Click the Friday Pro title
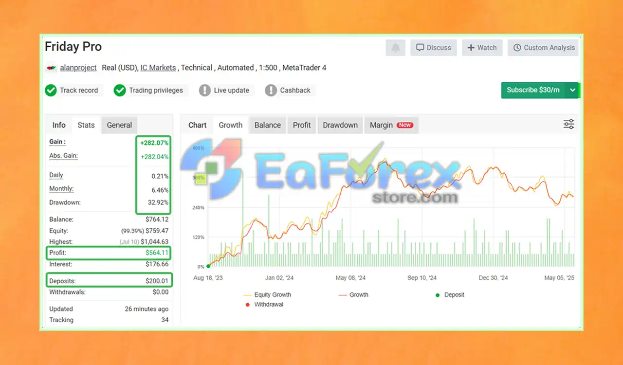The height and width of the screenshot is (365, 623). (73, 47)
